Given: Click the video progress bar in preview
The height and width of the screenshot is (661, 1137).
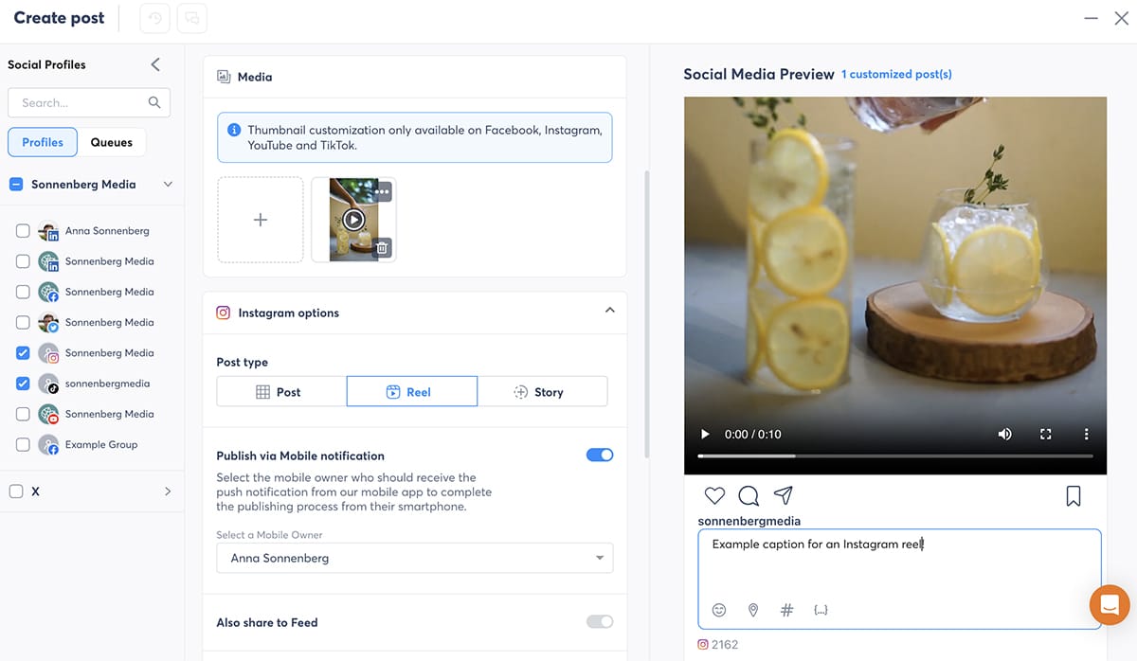Looking at the screenshot, I should pyautogui.click(x=894, y=456).
